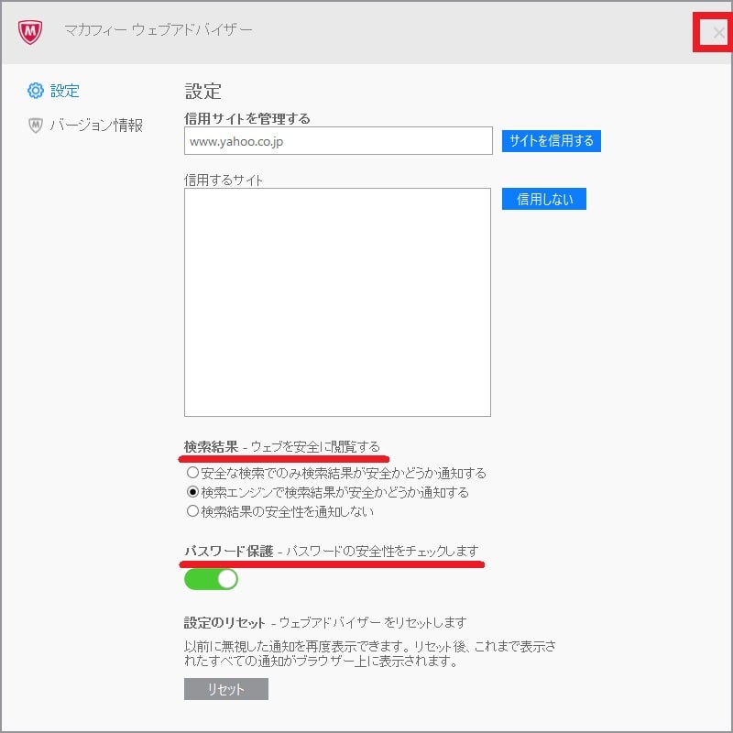This screenshot has height=733, width=733.
Task: Select 検索エンジンで検索結果が安全かどうか通知する radio option
Action: tap(192, 492)
